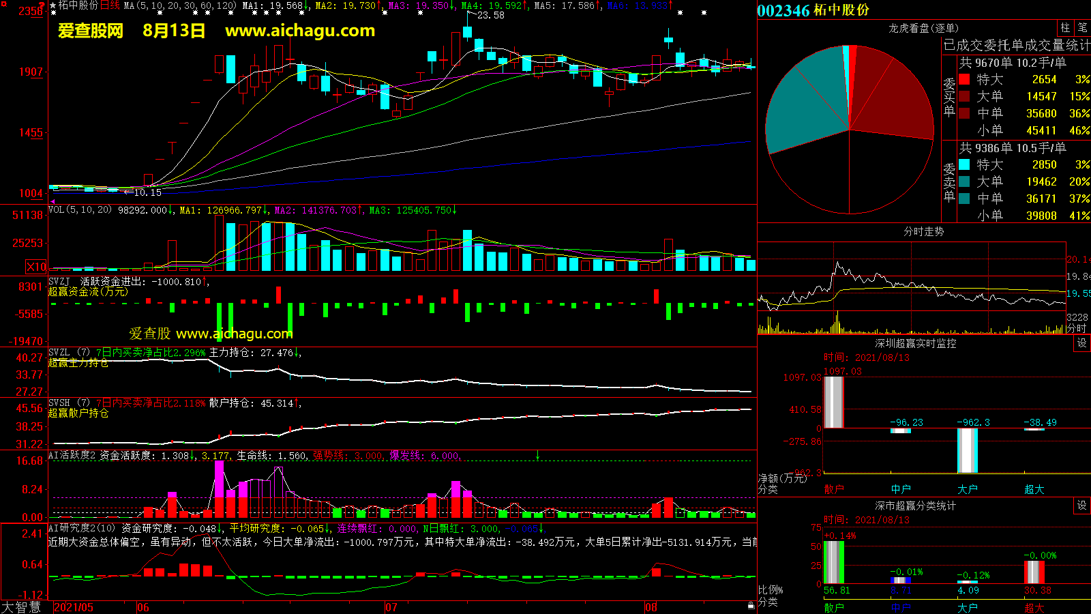Click the red 特大 buy-order color swatch

coord(964,79)
